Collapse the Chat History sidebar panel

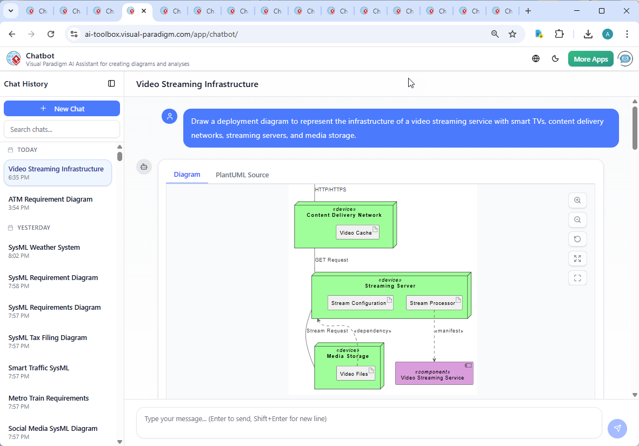(111, 83)
